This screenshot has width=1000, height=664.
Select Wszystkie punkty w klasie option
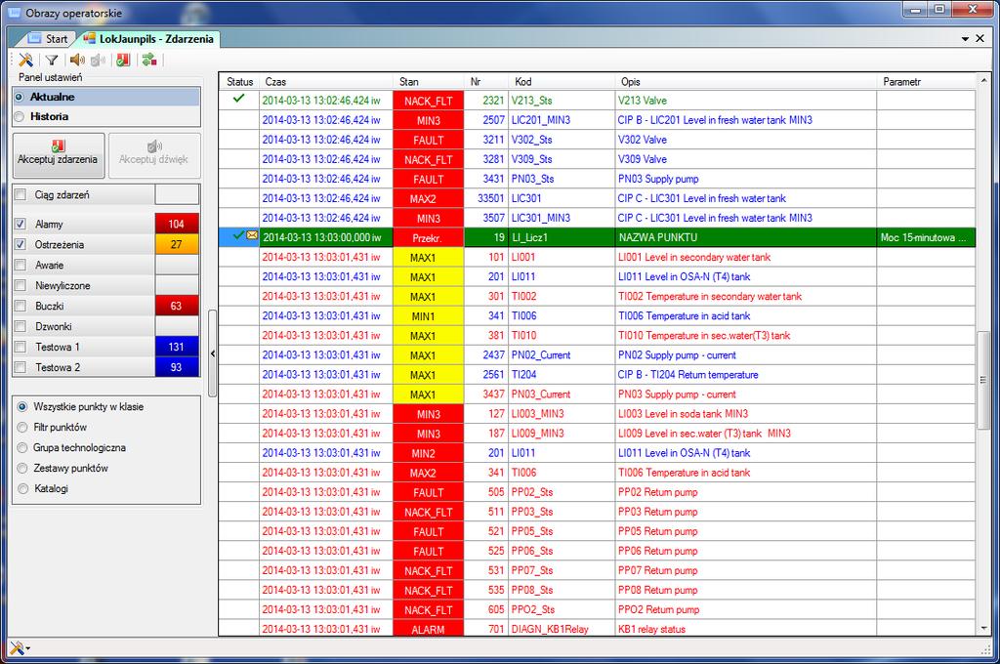tap(22, 406)
